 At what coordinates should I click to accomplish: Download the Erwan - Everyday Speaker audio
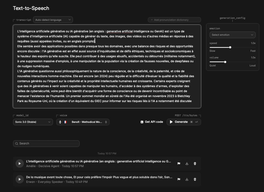click(x=187, y=179)
